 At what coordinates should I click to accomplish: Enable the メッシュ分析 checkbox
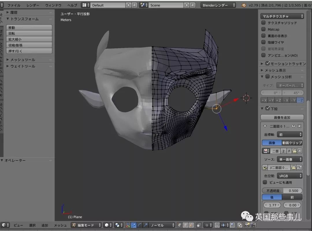pyautogui.click(x=267, y=77)
